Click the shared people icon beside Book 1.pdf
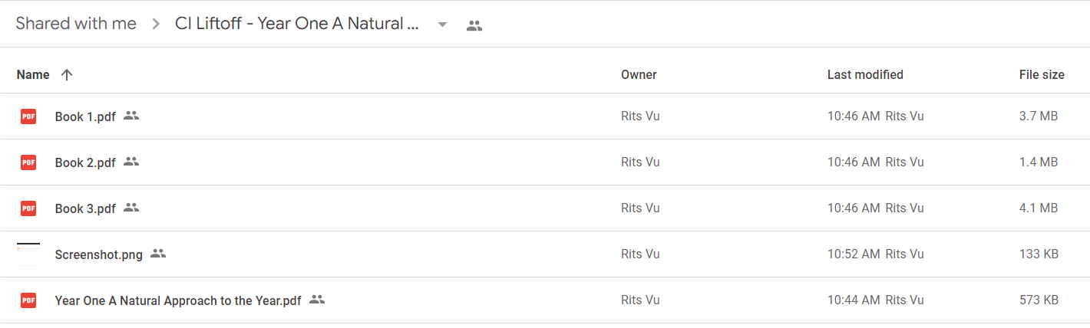 pyautogui.click(x=131, y=116)
